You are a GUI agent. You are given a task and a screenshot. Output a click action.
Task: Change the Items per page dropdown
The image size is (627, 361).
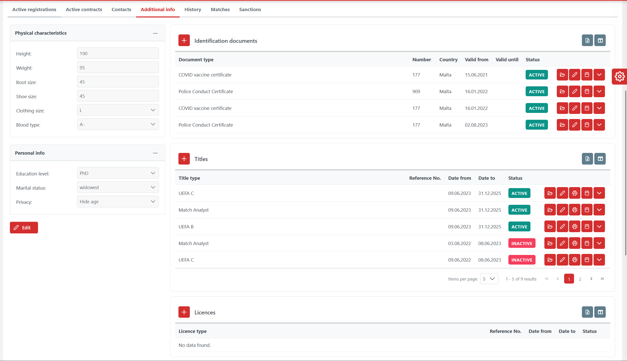click(x=489, y=279)
